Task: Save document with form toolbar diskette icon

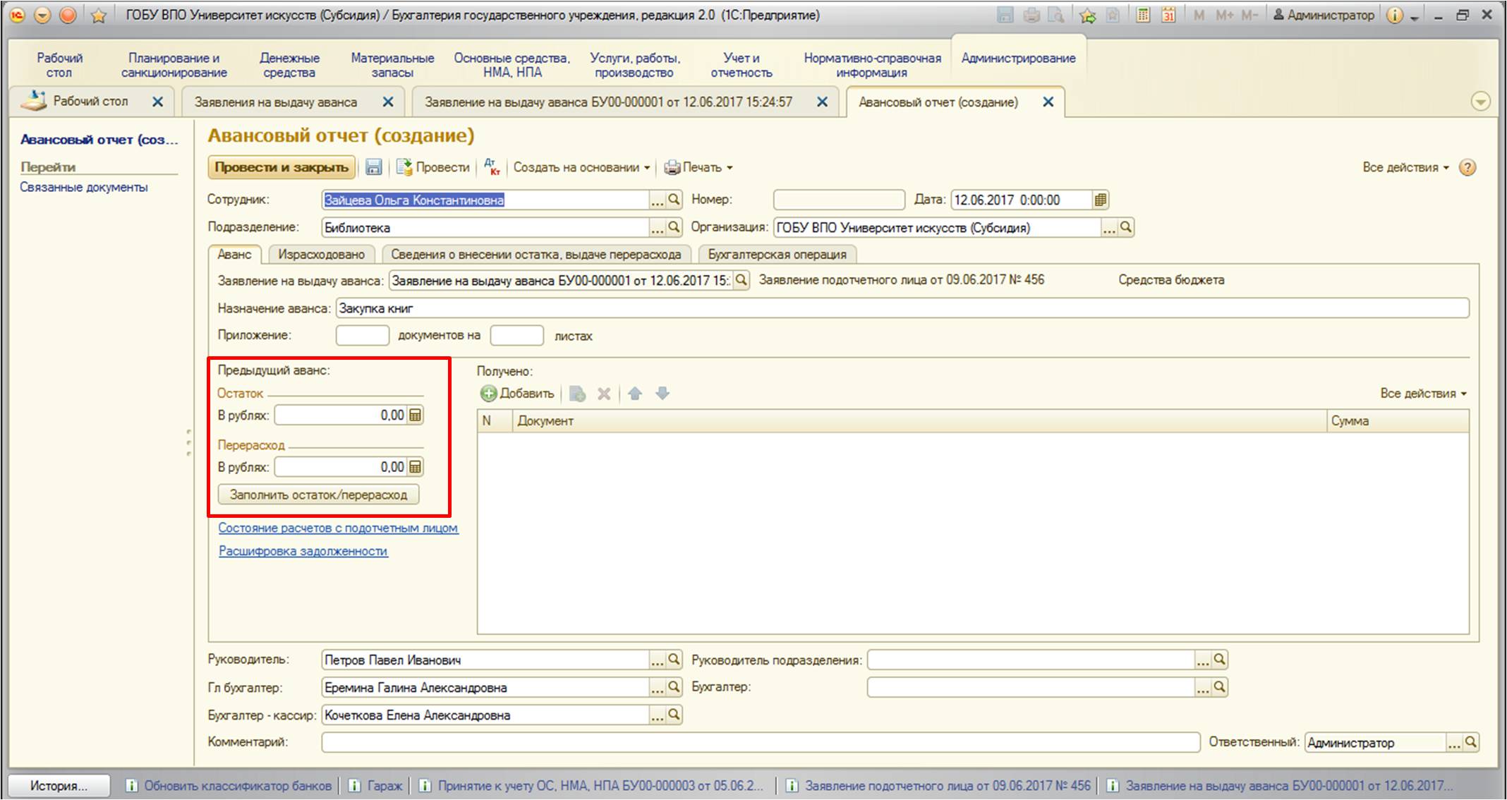Action: (373, 167)
